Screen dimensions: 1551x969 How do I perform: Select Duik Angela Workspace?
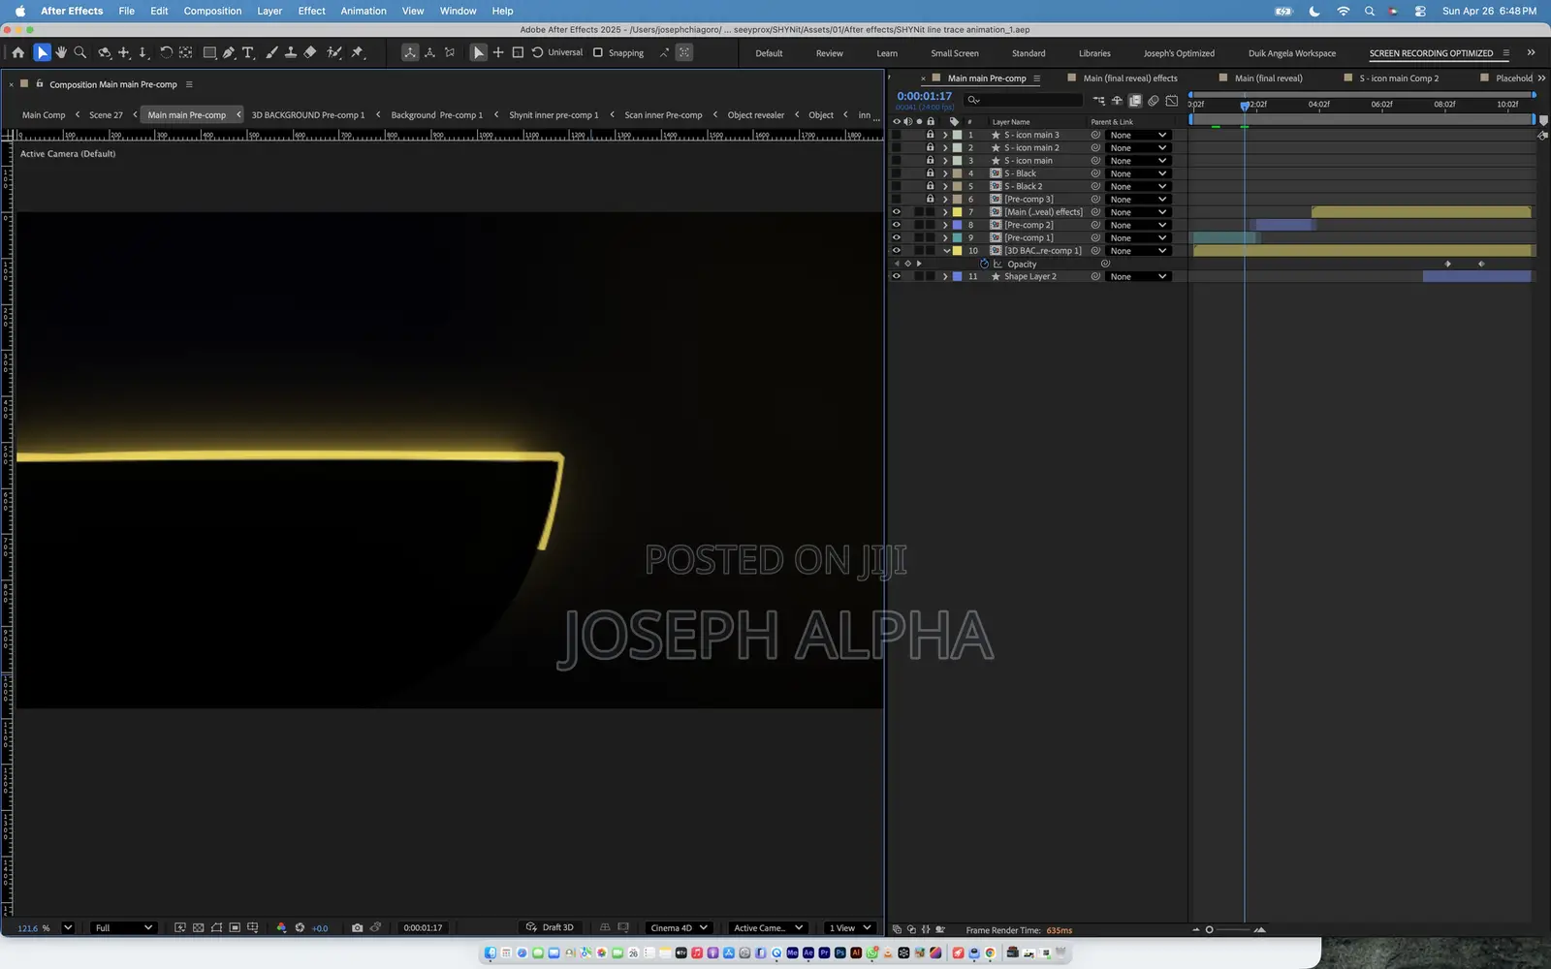coord(1292,53)
